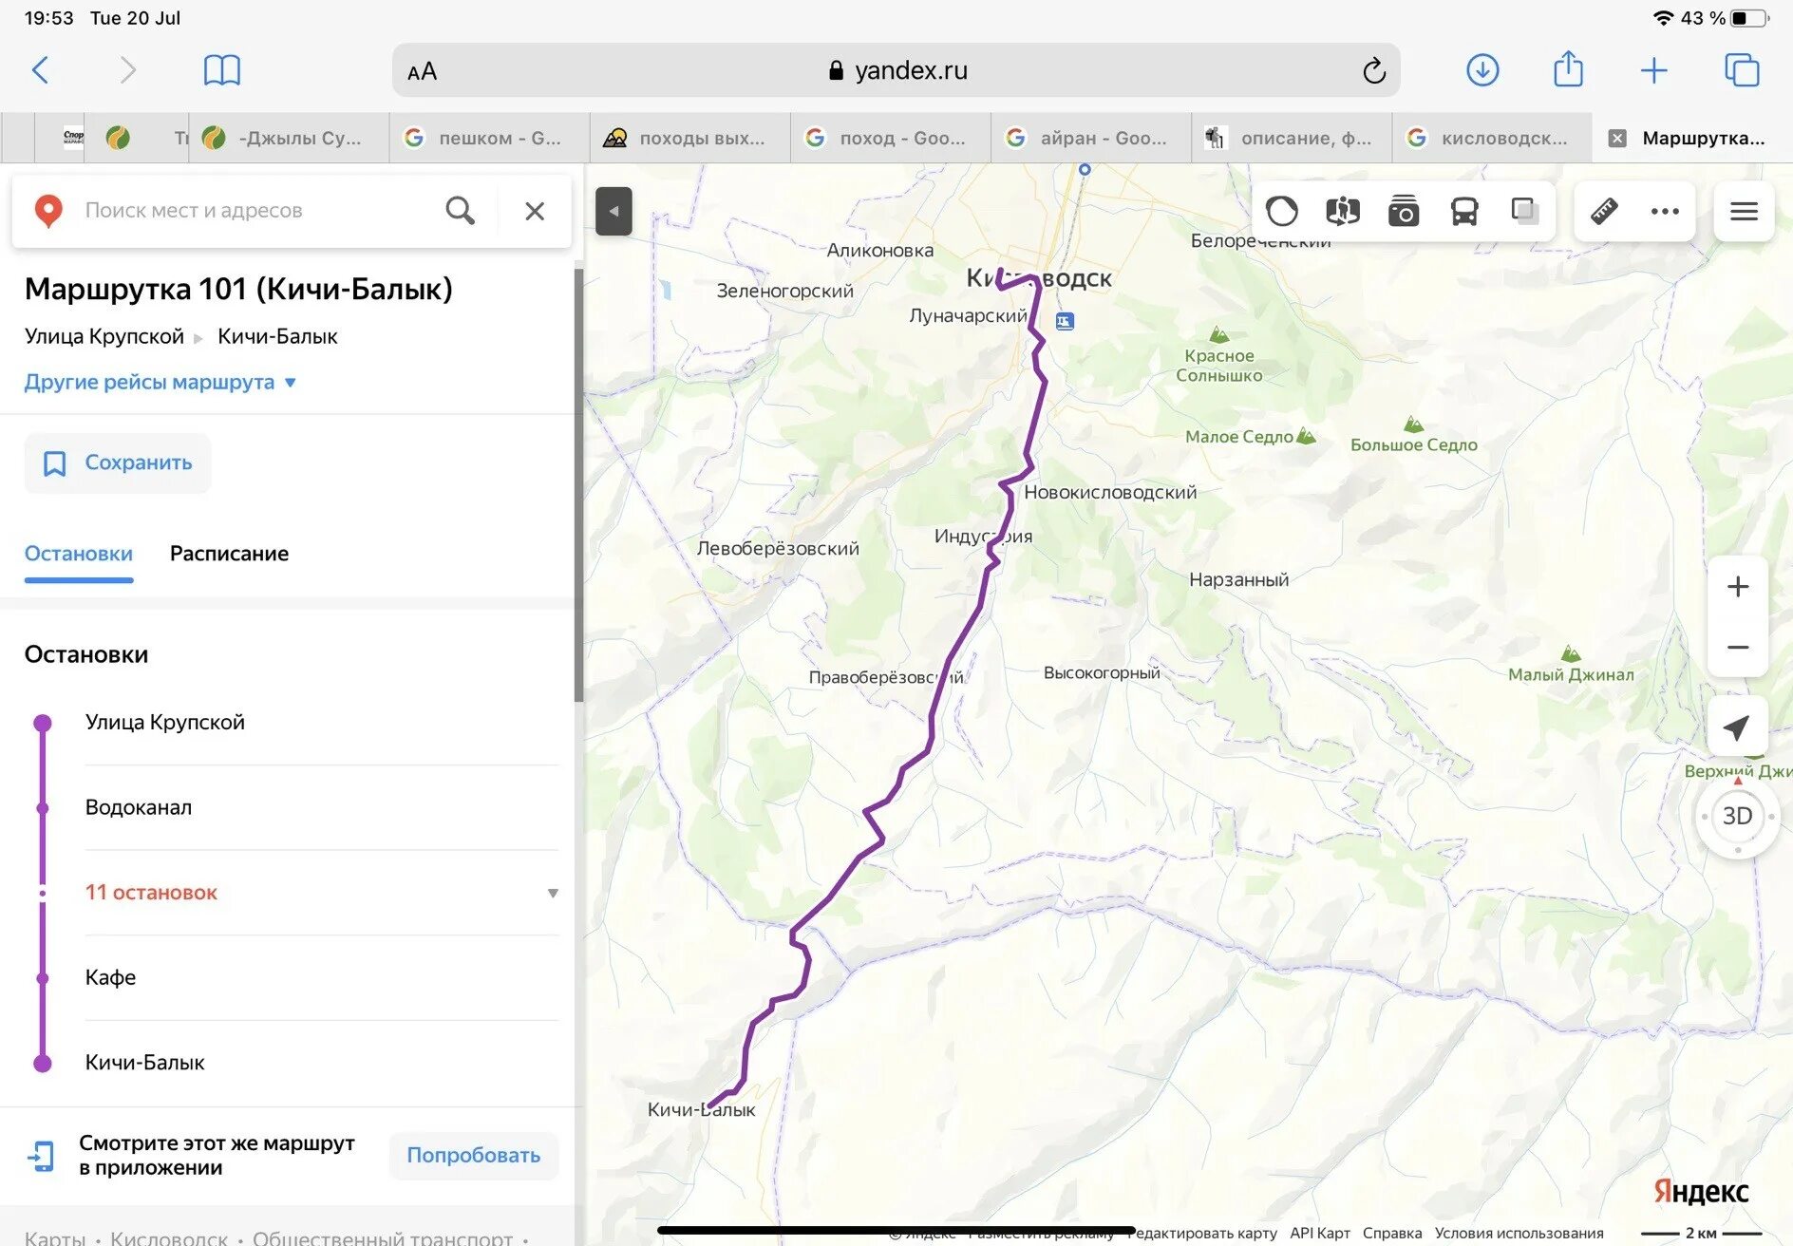Click the blue museum marker near Кисловодск
Viewport: 1793px width, 1246px height.
pos(1065,322)
